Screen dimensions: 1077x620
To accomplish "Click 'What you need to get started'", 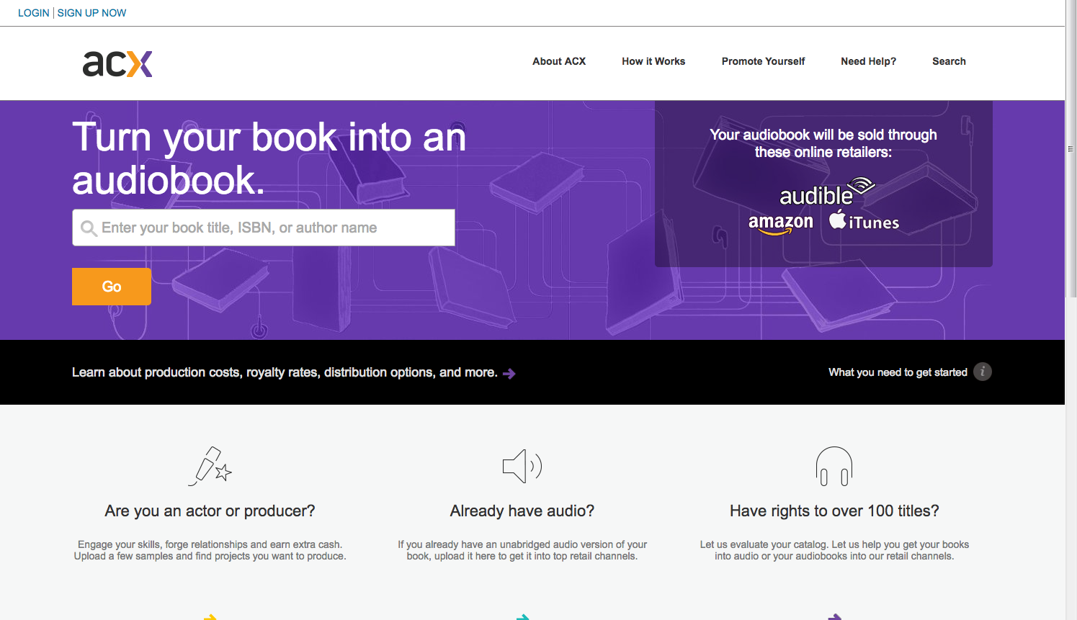I will (898, 372).
